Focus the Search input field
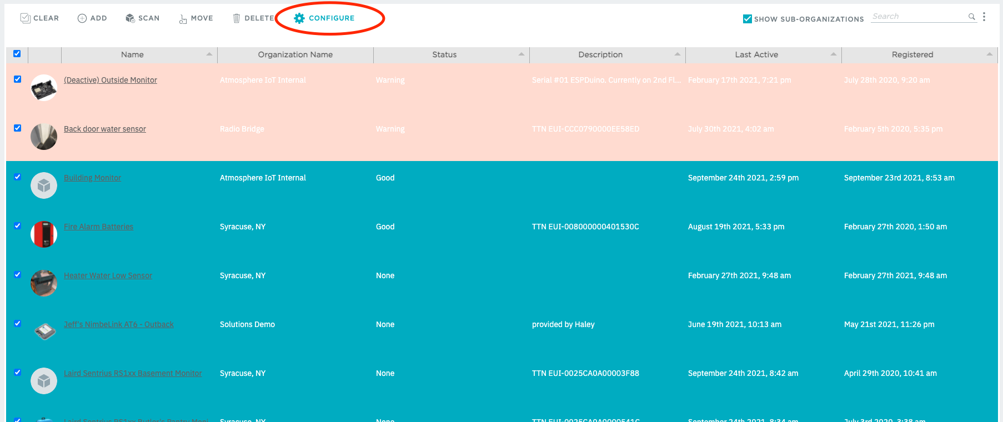1003x422 pixels. click(919, 17)
